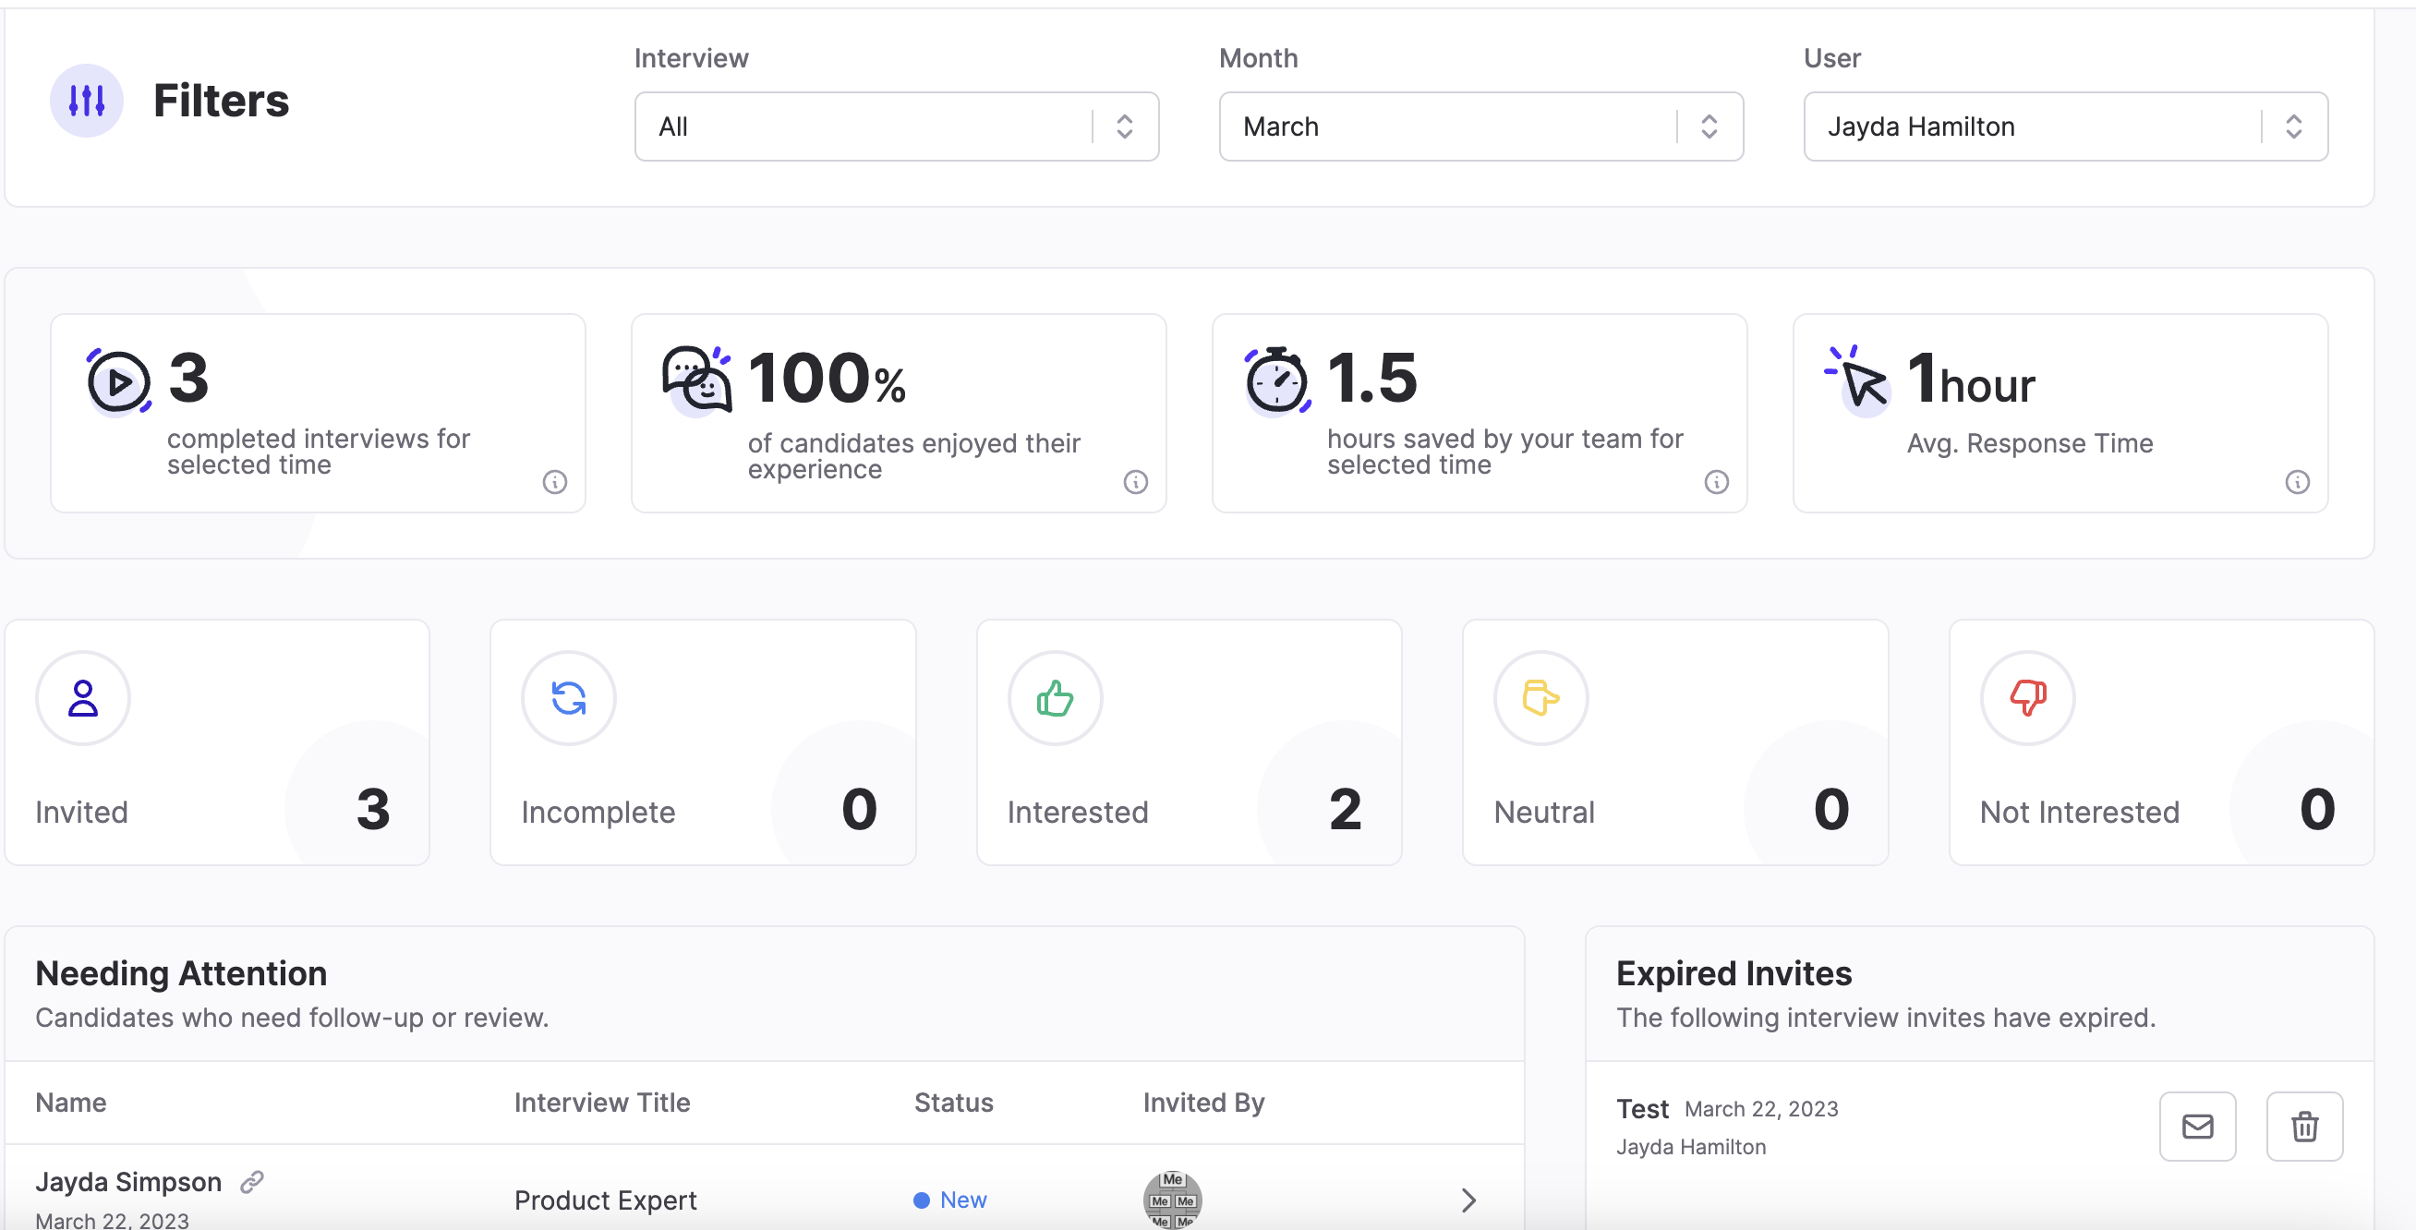Open the User dropdown showing Jayda Hamilton
Image resolution: width=2416 pixels, height=1230 pixels.
click(x=2063, y=126)
